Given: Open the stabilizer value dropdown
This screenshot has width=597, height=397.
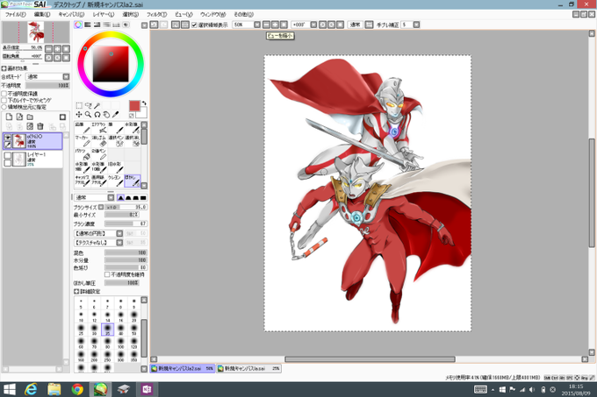Looking at the screenshot, I should tap(416, 25).
